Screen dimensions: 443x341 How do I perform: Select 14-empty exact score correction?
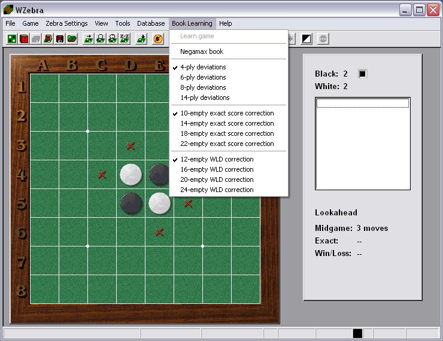point(229,123)
